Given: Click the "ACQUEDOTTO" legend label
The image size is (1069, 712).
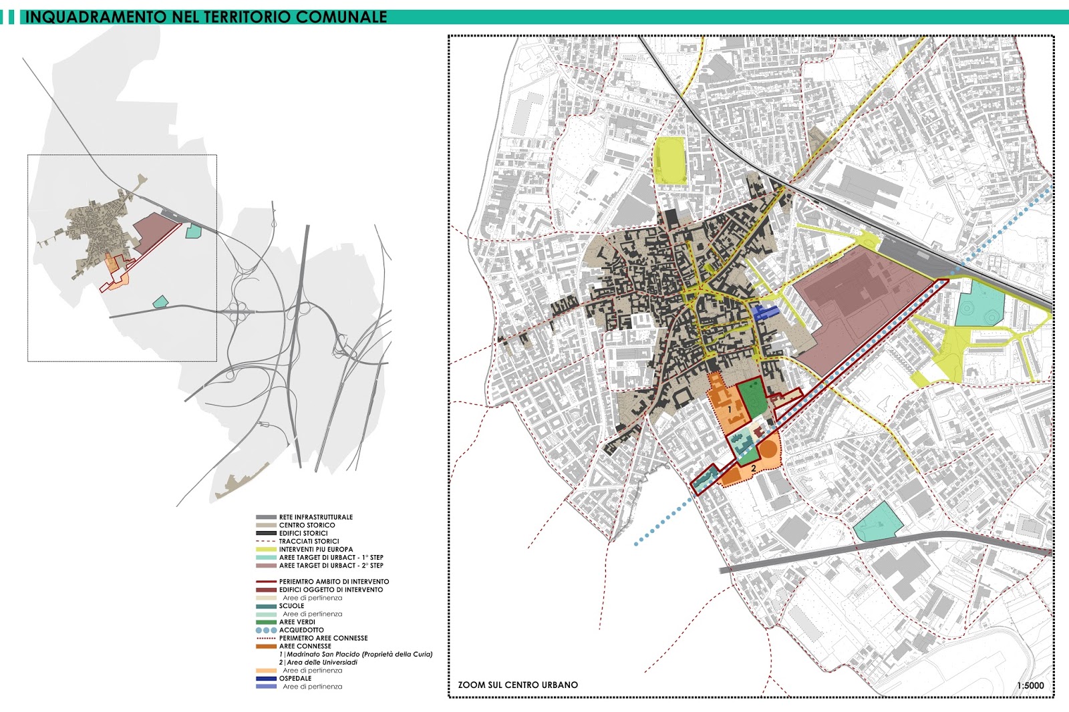Looking at the screenshot, I should coord(301,630).
